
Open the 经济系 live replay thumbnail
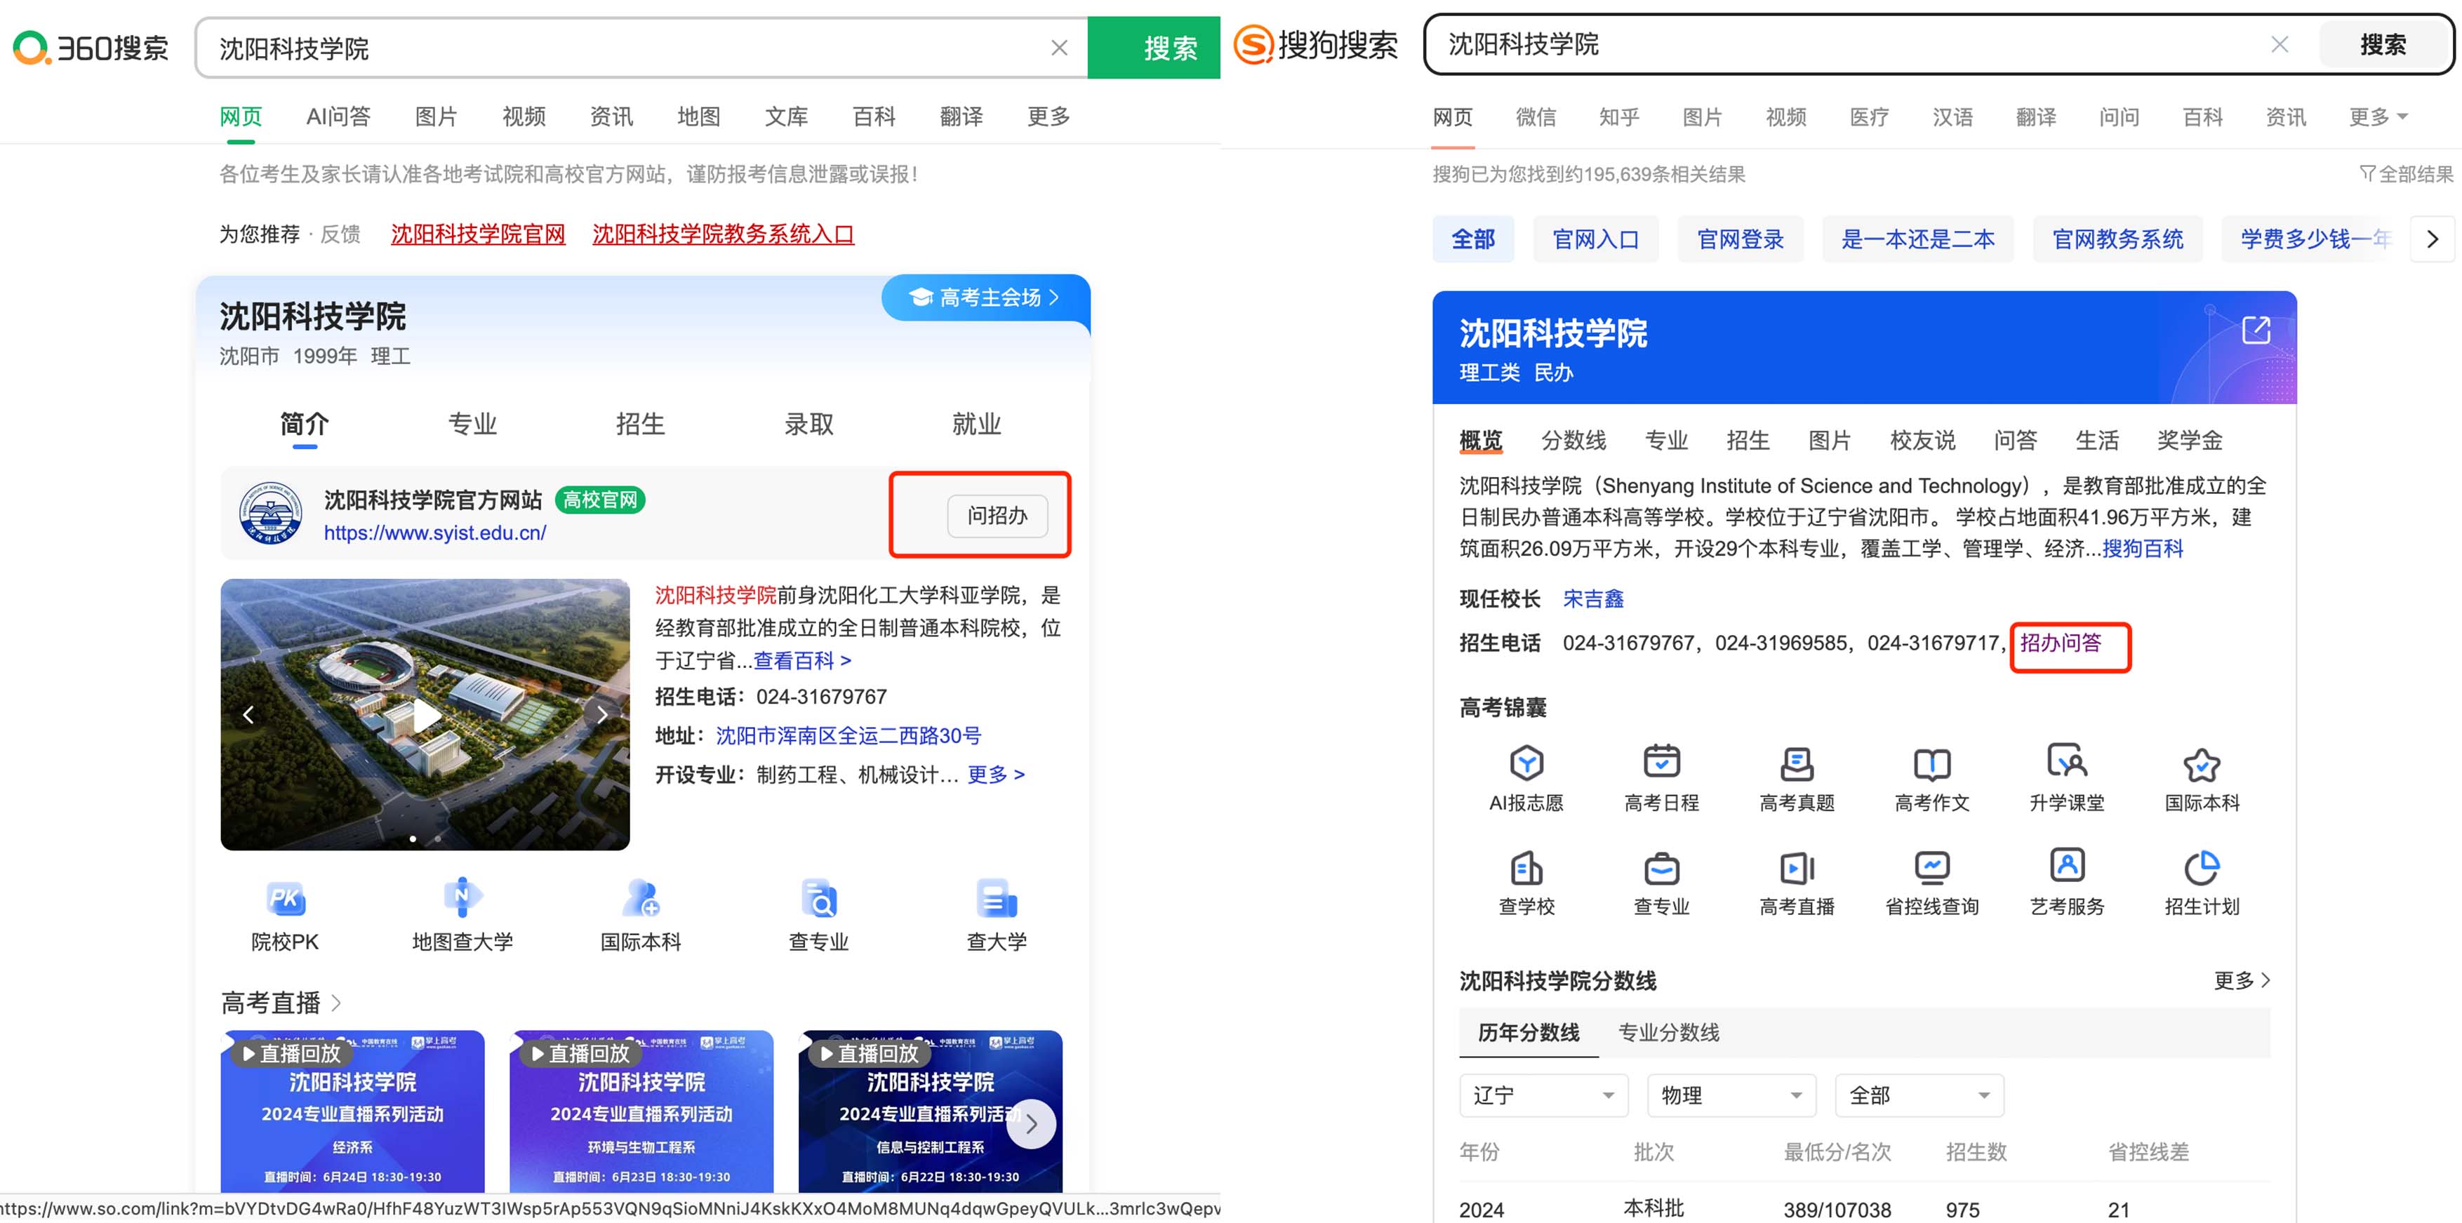click(x=353, y=1111)
